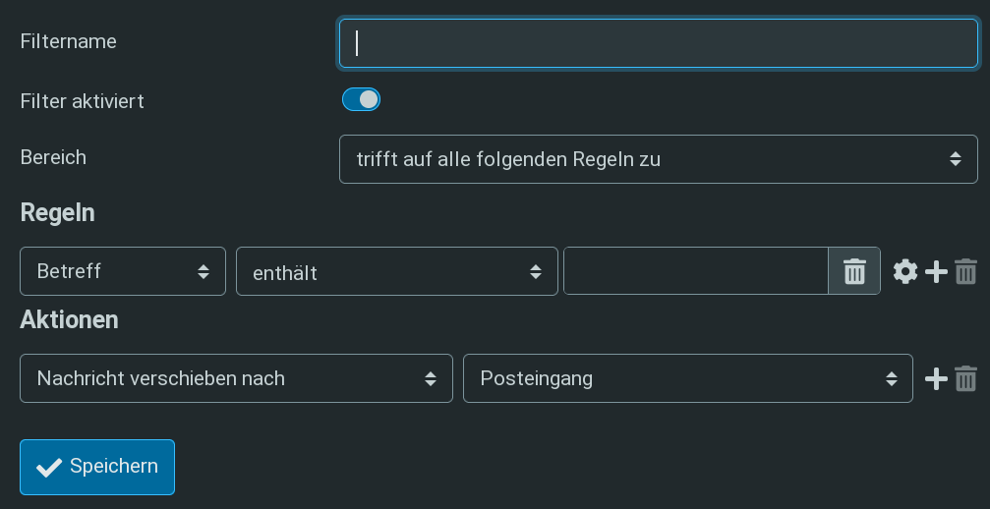990x509 pixels.
Task: Add another action with plus icon
Action: (x=936, y=379)
